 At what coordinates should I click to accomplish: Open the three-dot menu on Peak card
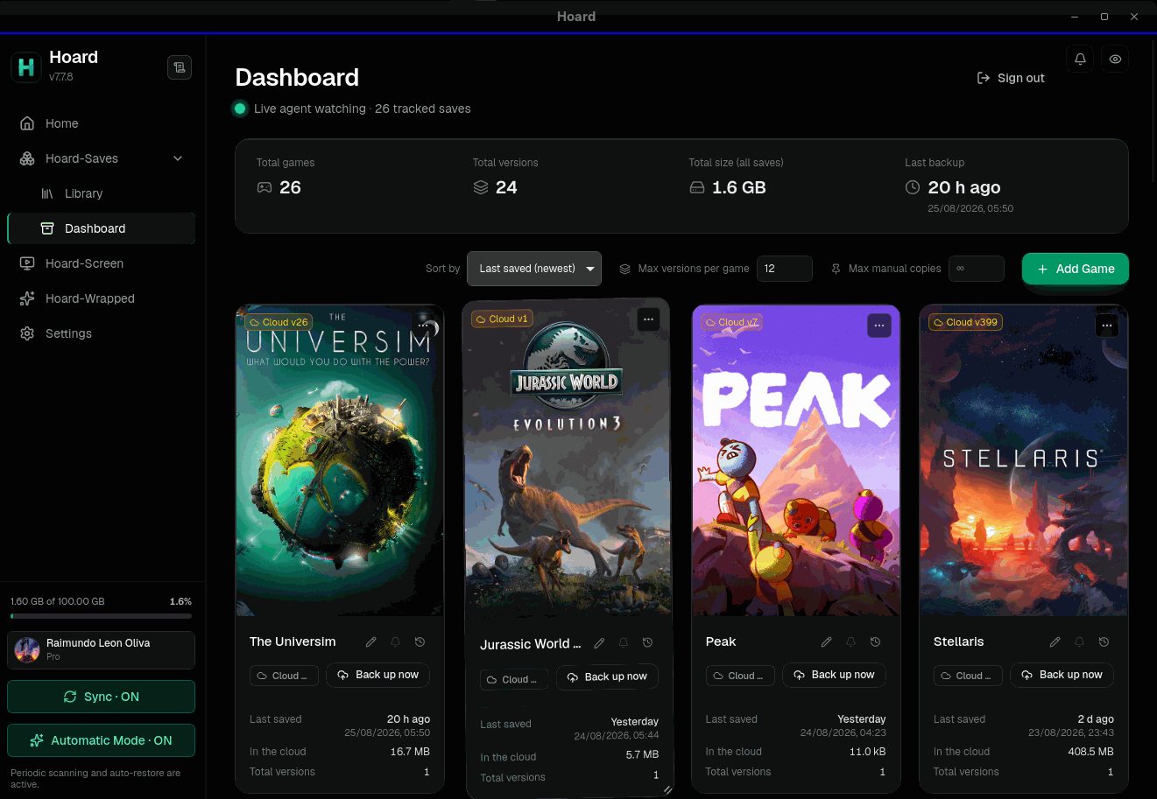coord(878,326)
